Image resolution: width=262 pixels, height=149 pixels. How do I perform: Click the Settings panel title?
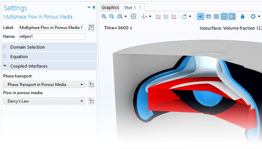(15, 8)
